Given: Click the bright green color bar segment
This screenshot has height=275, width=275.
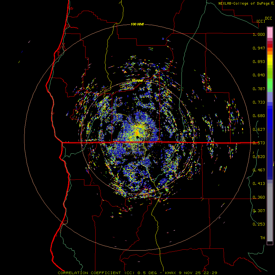Looking at the screenshot, I should click(x=270, y=83).
